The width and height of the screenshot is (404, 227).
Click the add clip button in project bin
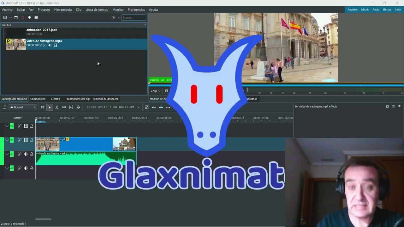pos(5,18)
